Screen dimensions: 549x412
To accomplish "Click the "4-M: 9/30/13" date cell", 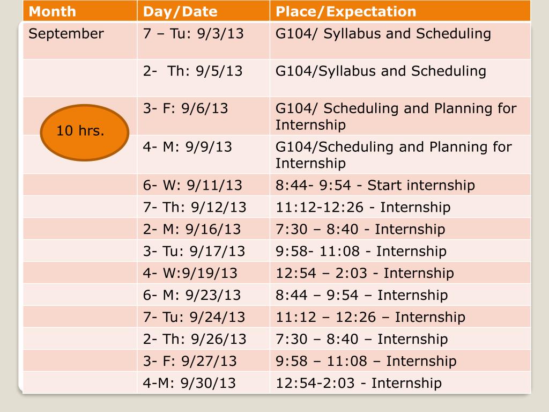I will (x=190, y=384).
